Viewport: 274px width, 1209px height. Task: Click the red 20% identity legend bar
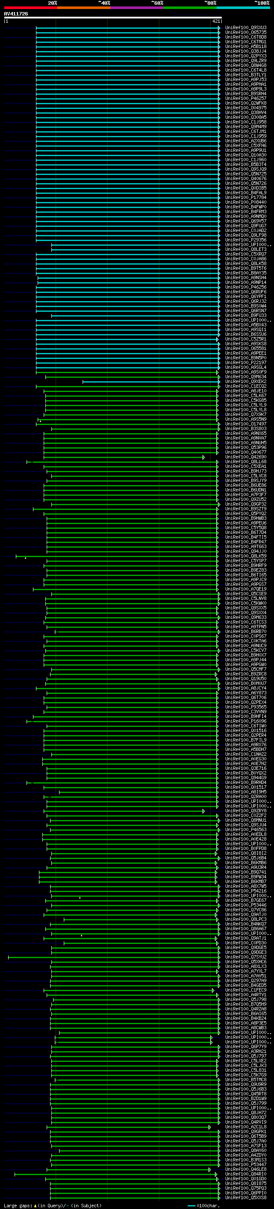tap(30, 8)
